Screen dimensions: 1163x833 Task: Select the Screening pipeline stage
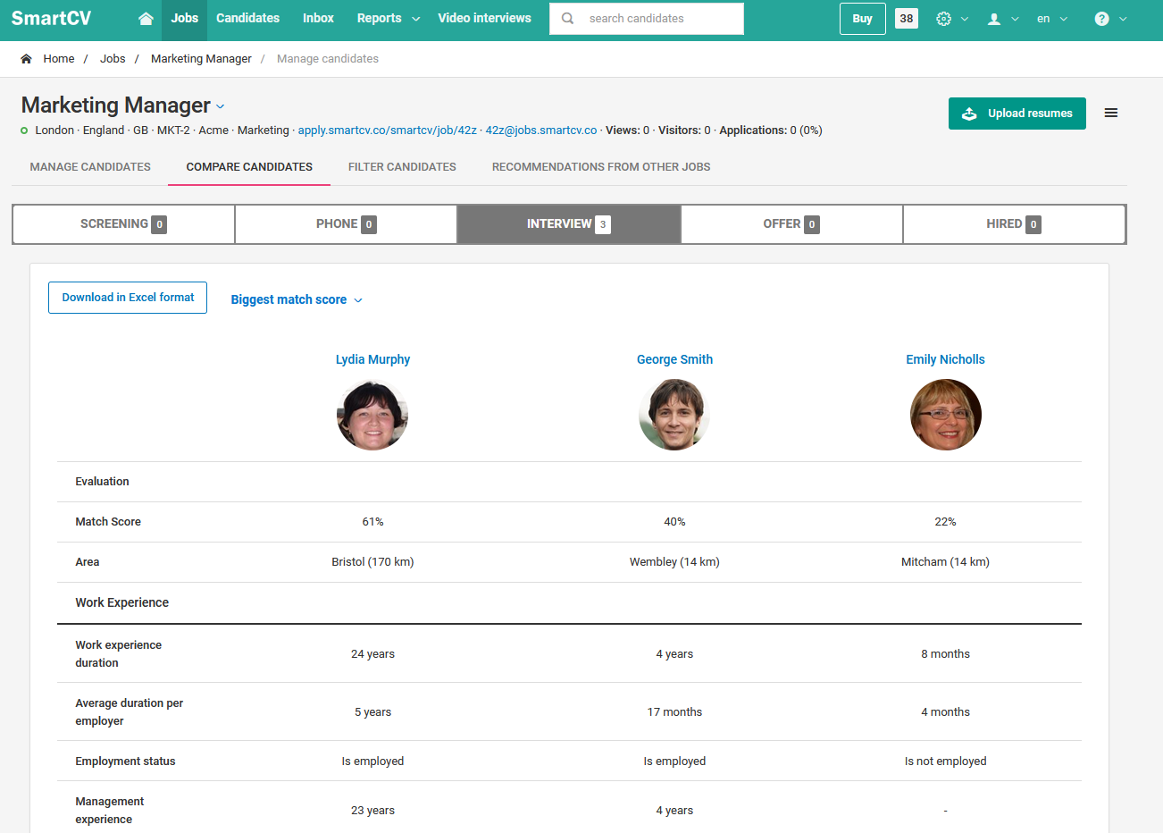tap(123, 224)
